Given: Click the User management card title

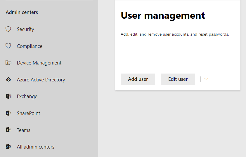Looking at the screenshot, I should pos(163,15).
